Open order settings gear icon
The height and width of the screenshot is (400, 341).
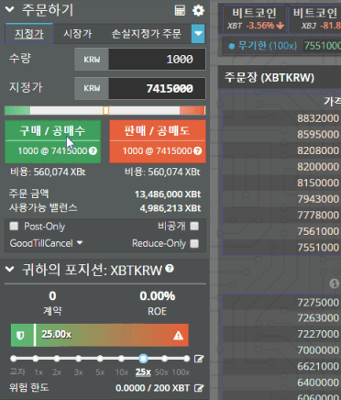pyautogui.click(x=198, y=11)
